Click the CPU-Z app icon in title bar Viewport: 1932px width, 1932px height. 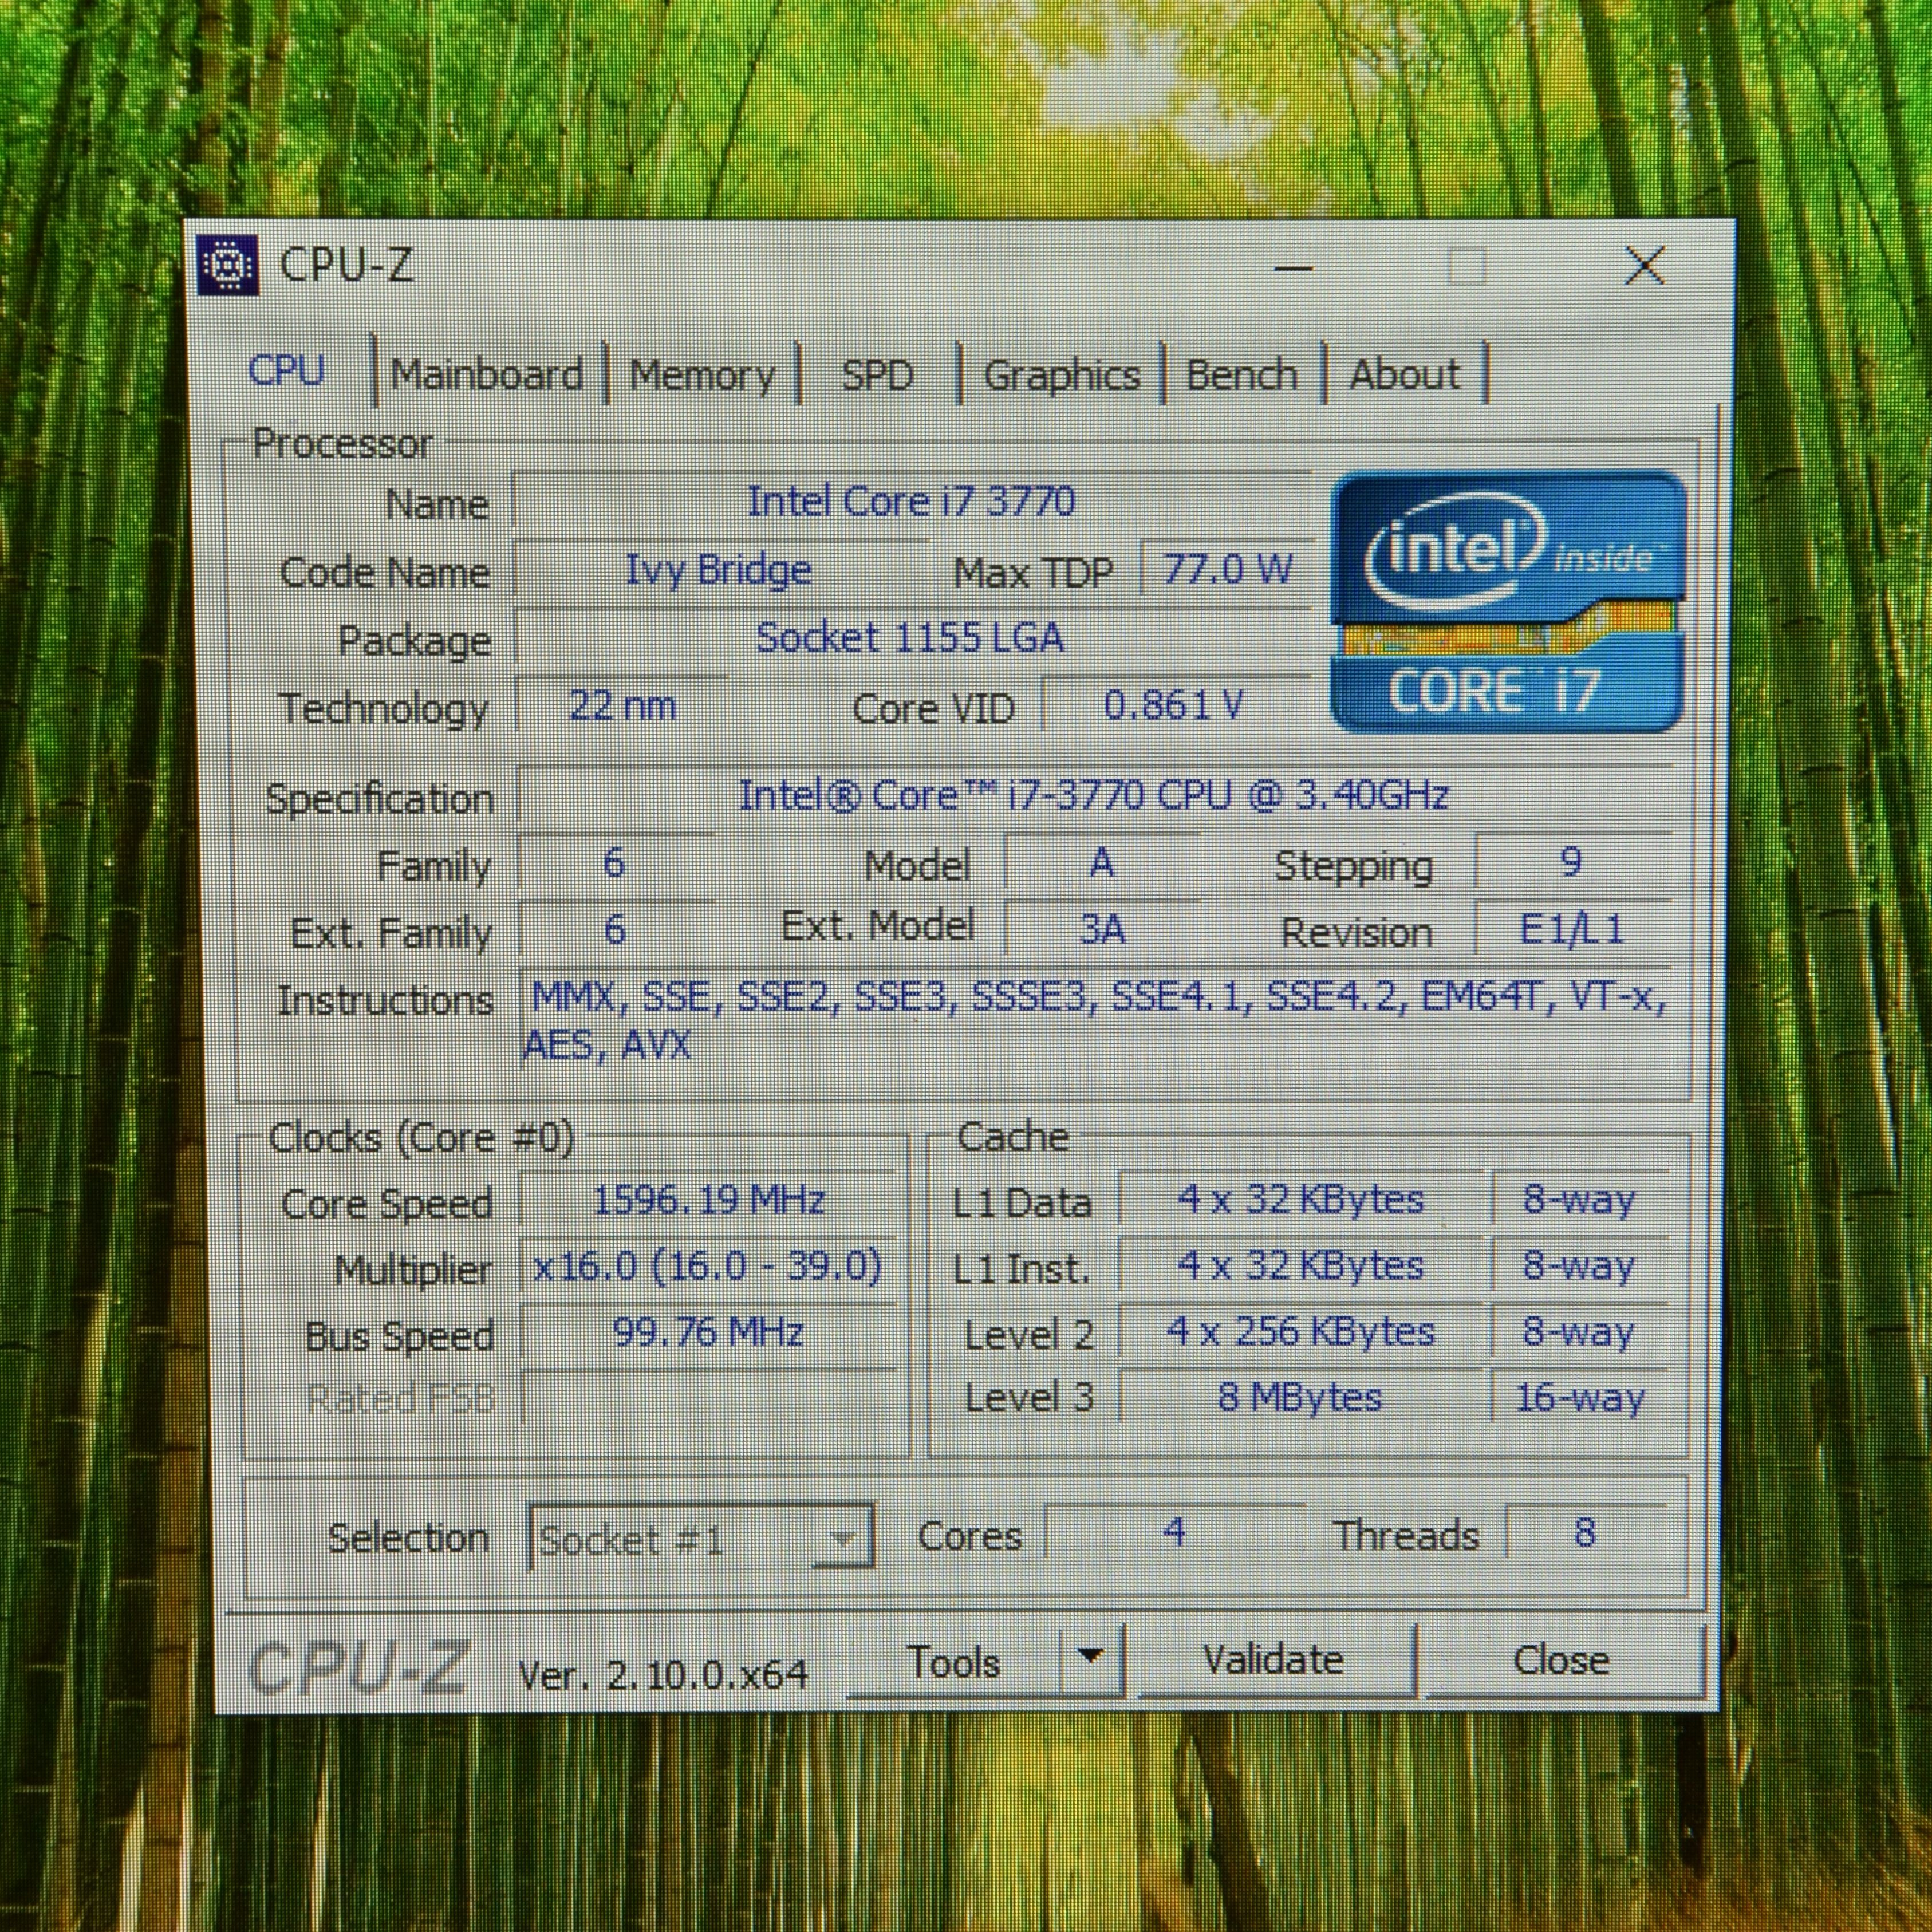[x=227, y=266]
